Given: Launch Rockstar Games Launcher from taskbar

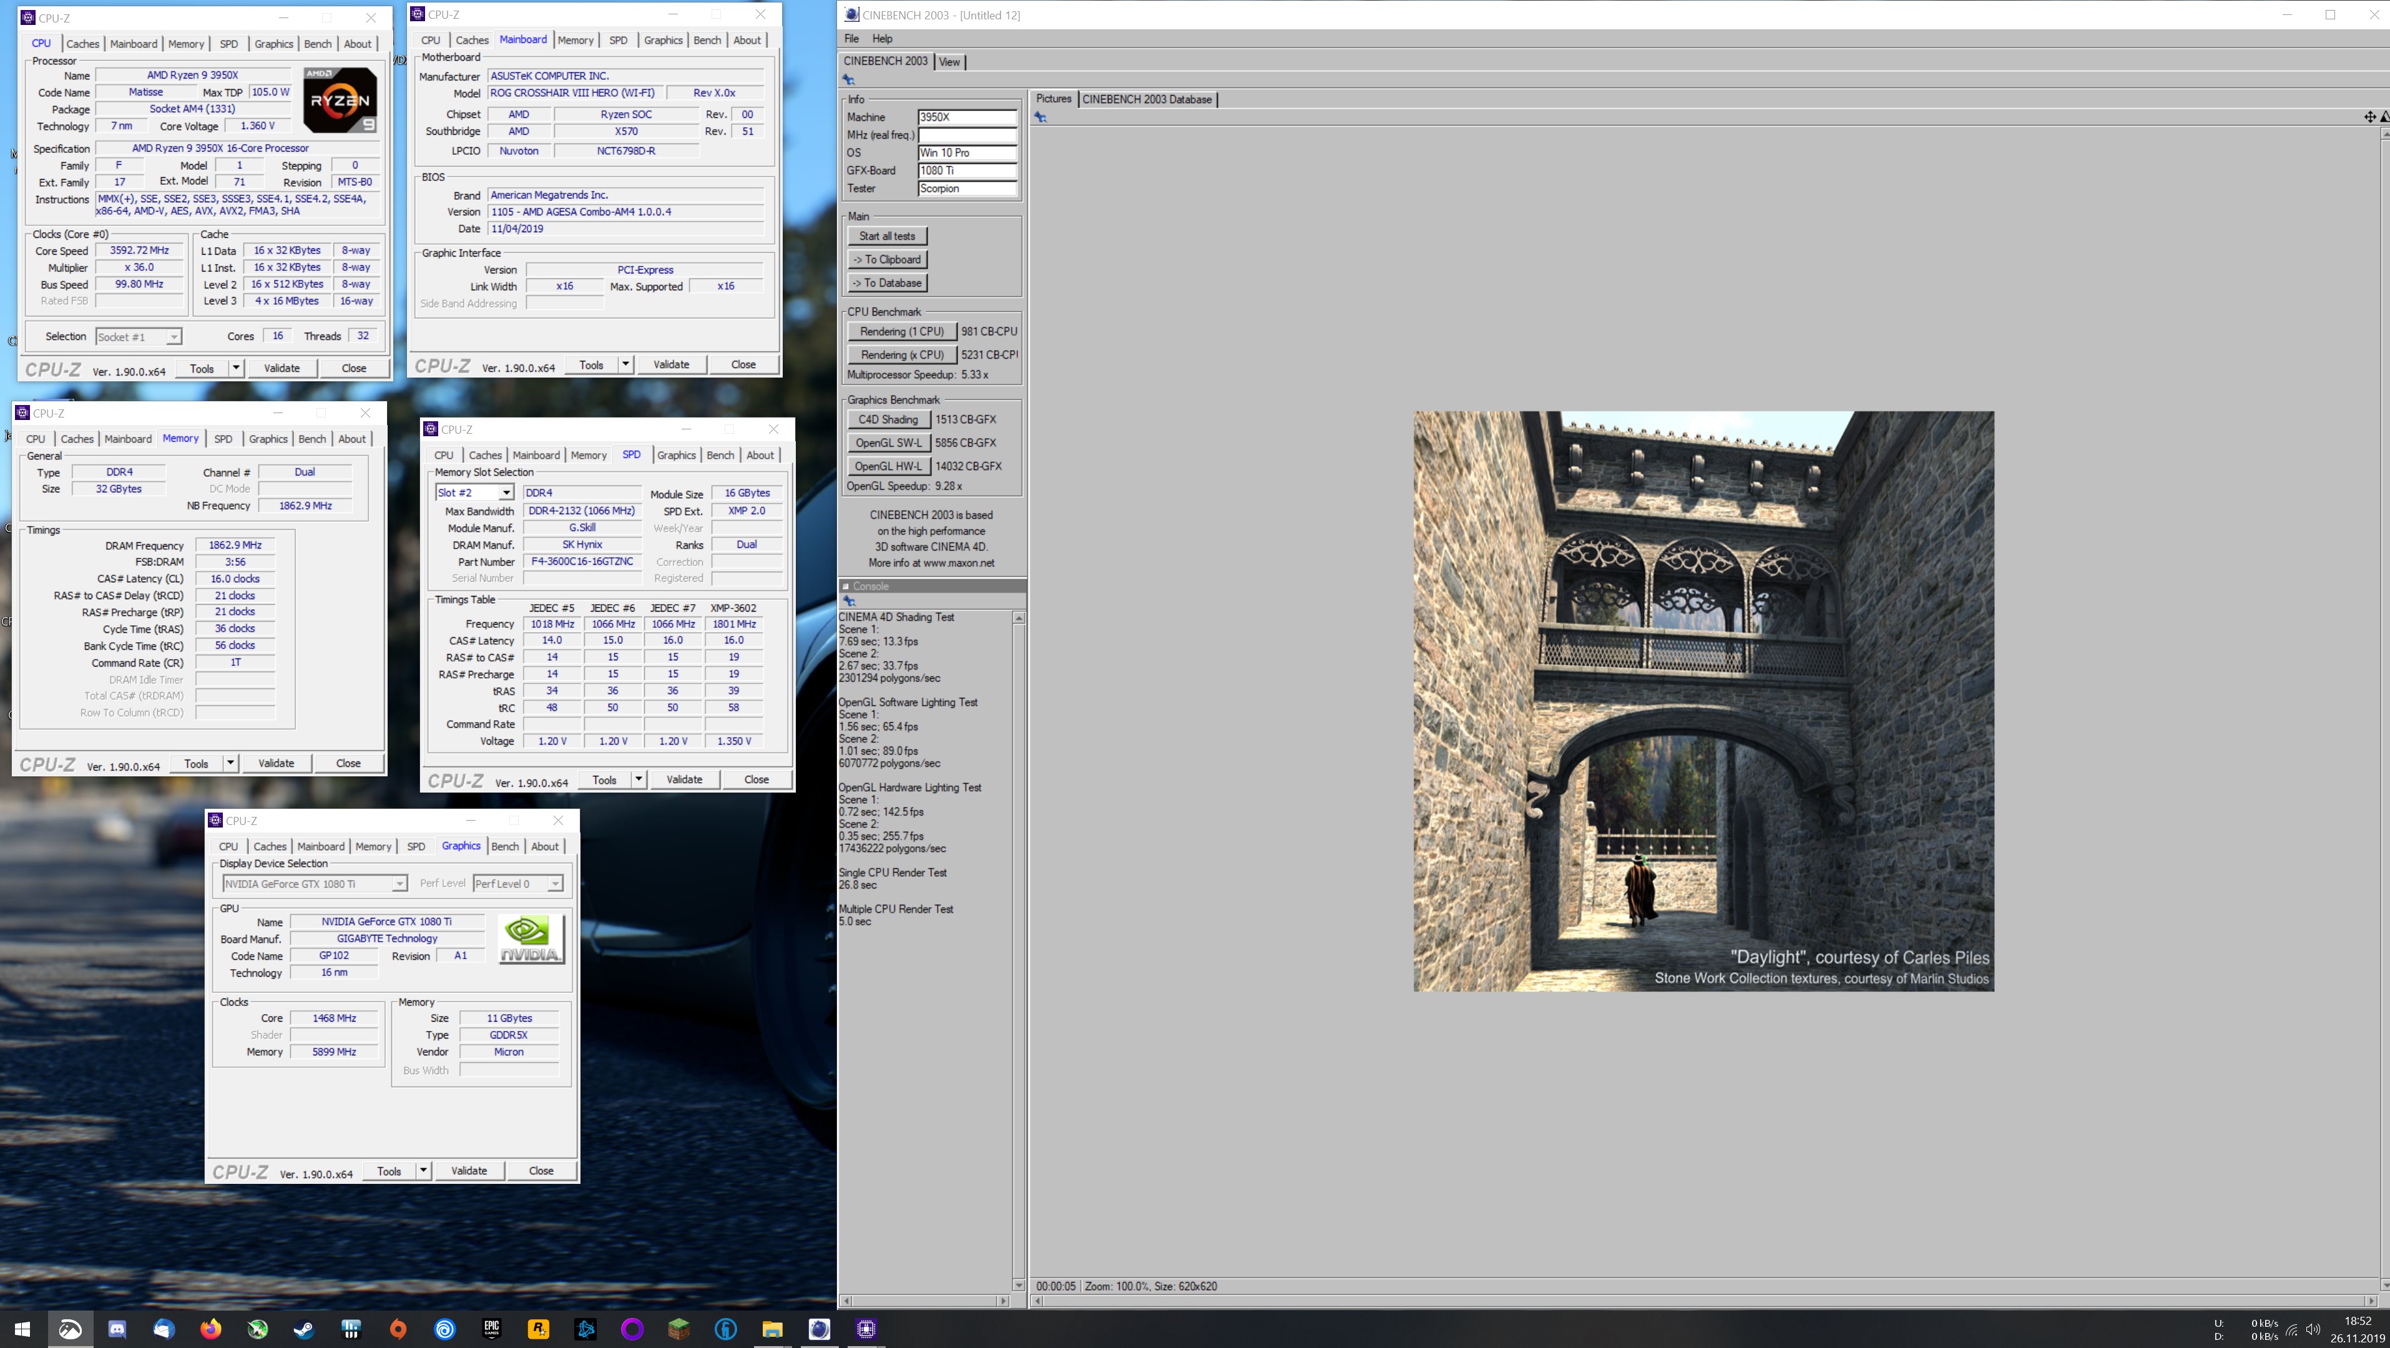Looking at the screenshot, I should (x=538, y=1329).
